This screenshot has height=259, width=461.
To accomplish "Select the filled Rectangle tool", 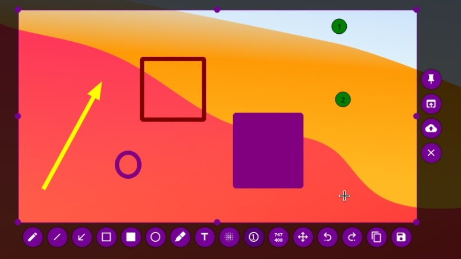I will [x=131, y=237].
